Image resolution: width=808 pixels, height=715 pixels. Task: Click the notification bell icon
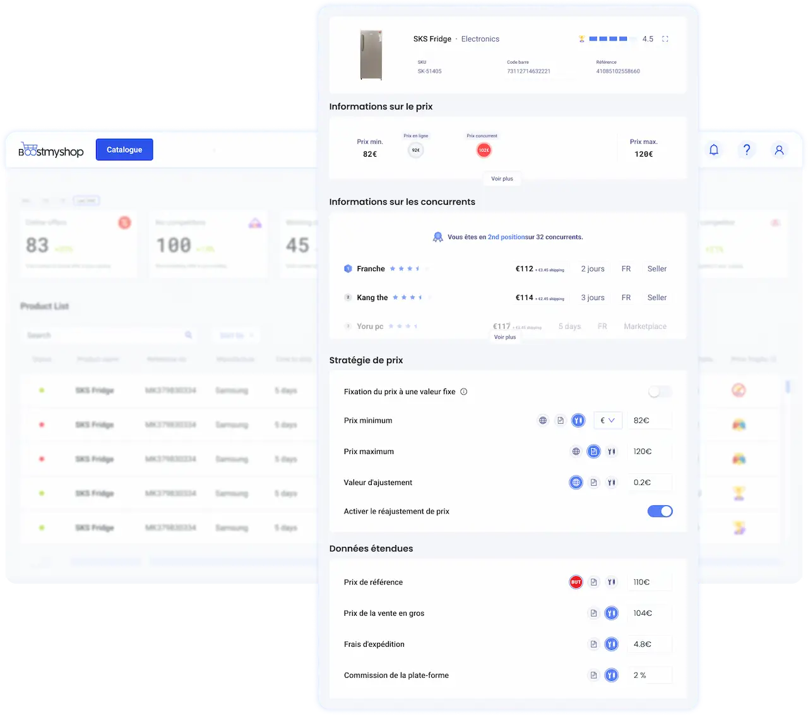coord(714,150)
